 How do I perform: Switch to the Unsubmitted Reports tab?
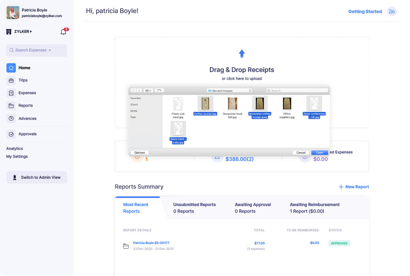(x=195, y=208)
